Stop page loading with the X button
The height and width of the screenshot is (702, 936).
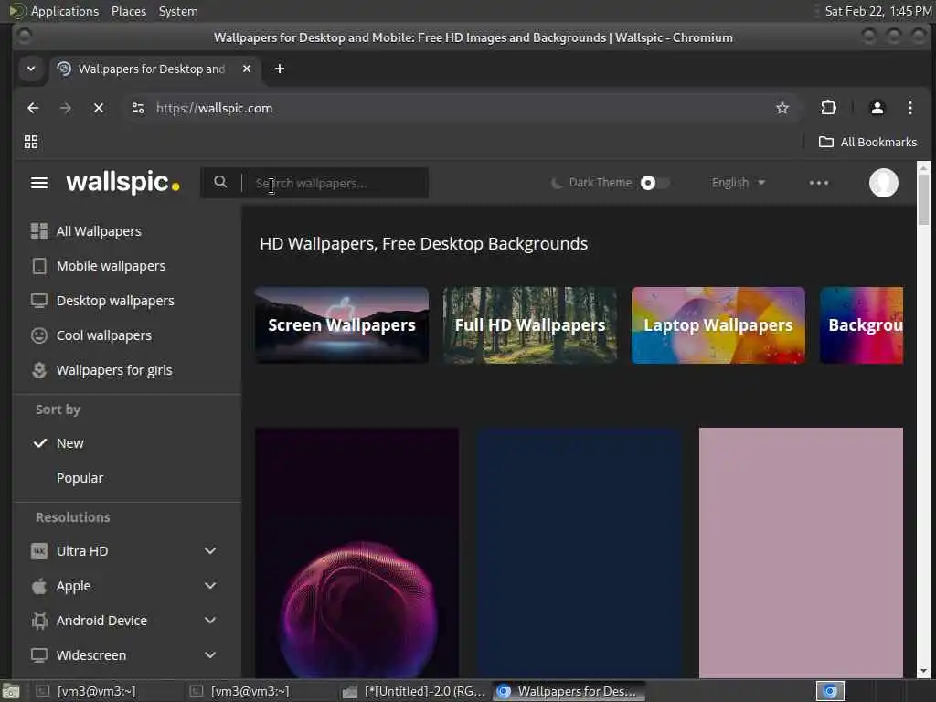(x=99, y=108)
